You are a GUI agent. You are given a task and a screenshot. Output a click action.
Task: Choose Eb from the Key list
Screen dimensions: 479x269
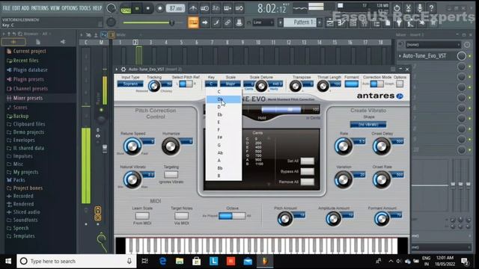[224, 114]
